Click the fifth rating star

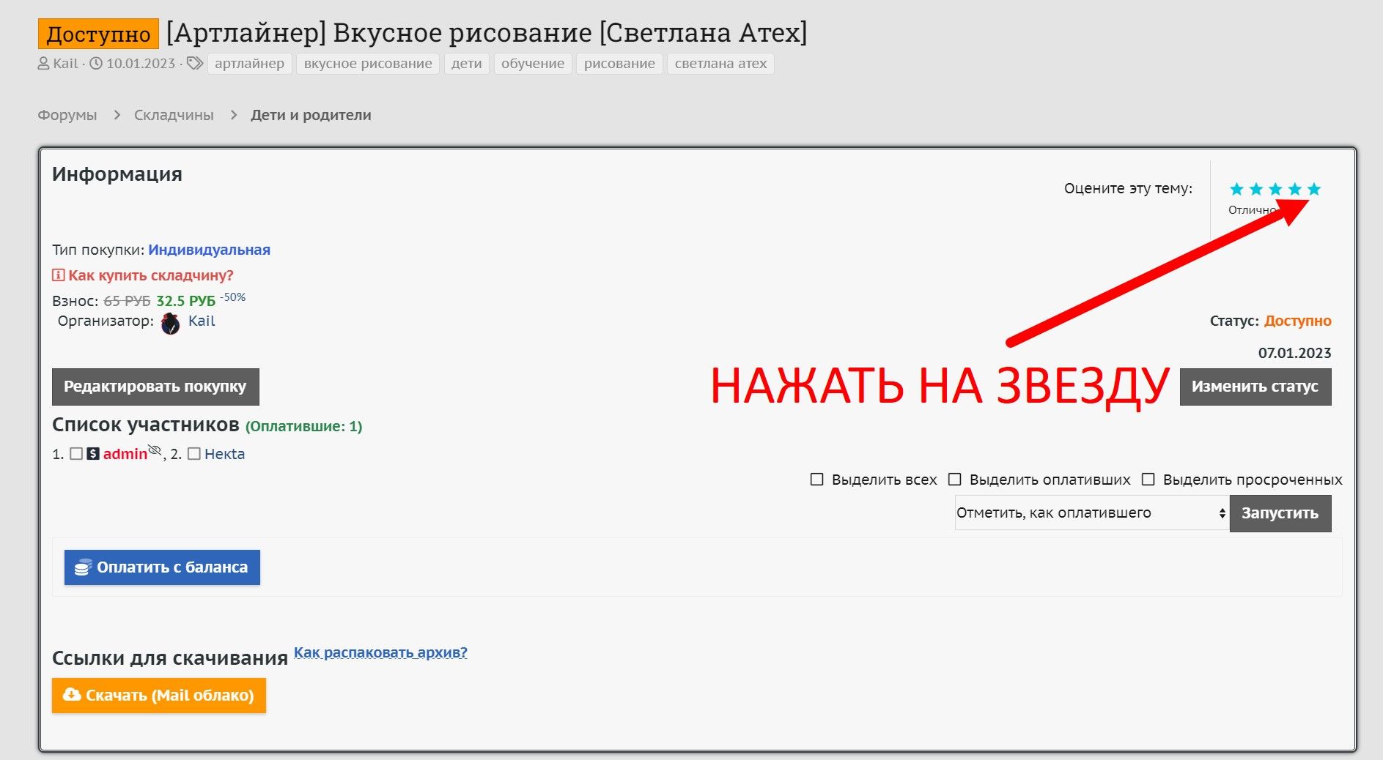1314,190
